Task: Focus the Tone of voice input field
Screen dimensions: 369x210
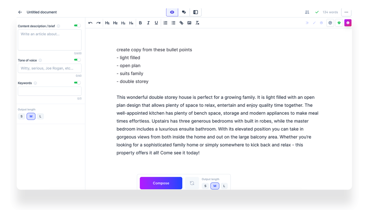Action: 50,68
